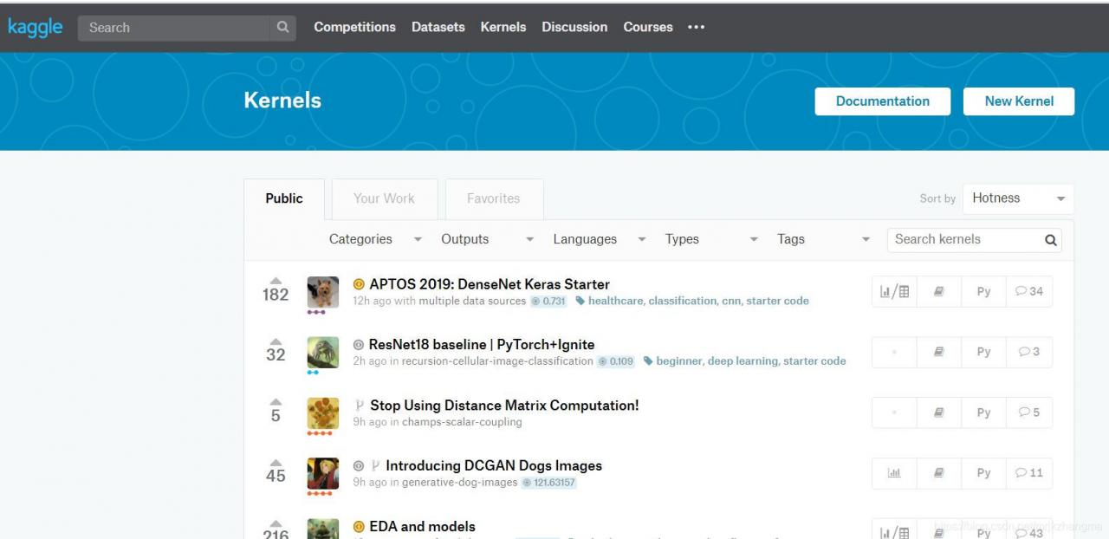
Task: Click fork icon beside Stop Using Distance Matrix
Action: click(x=360, y=406)
